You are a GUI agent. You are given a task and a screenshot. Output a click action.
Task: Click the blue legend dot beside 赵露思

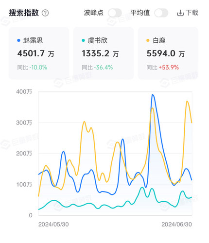tap(19, 40)
